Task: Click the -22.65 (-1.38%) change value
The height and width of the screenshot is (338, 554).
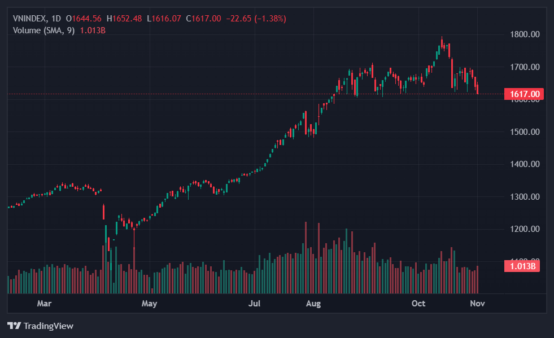Action: click(x=256, y=19)
